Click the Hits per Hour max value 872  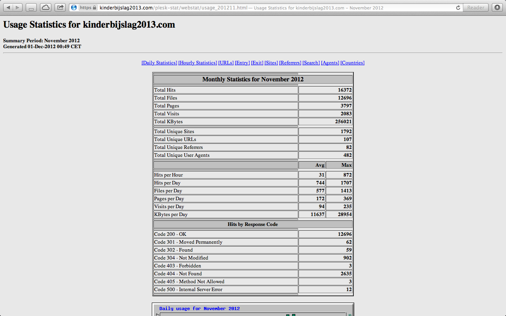coord(347,175)
